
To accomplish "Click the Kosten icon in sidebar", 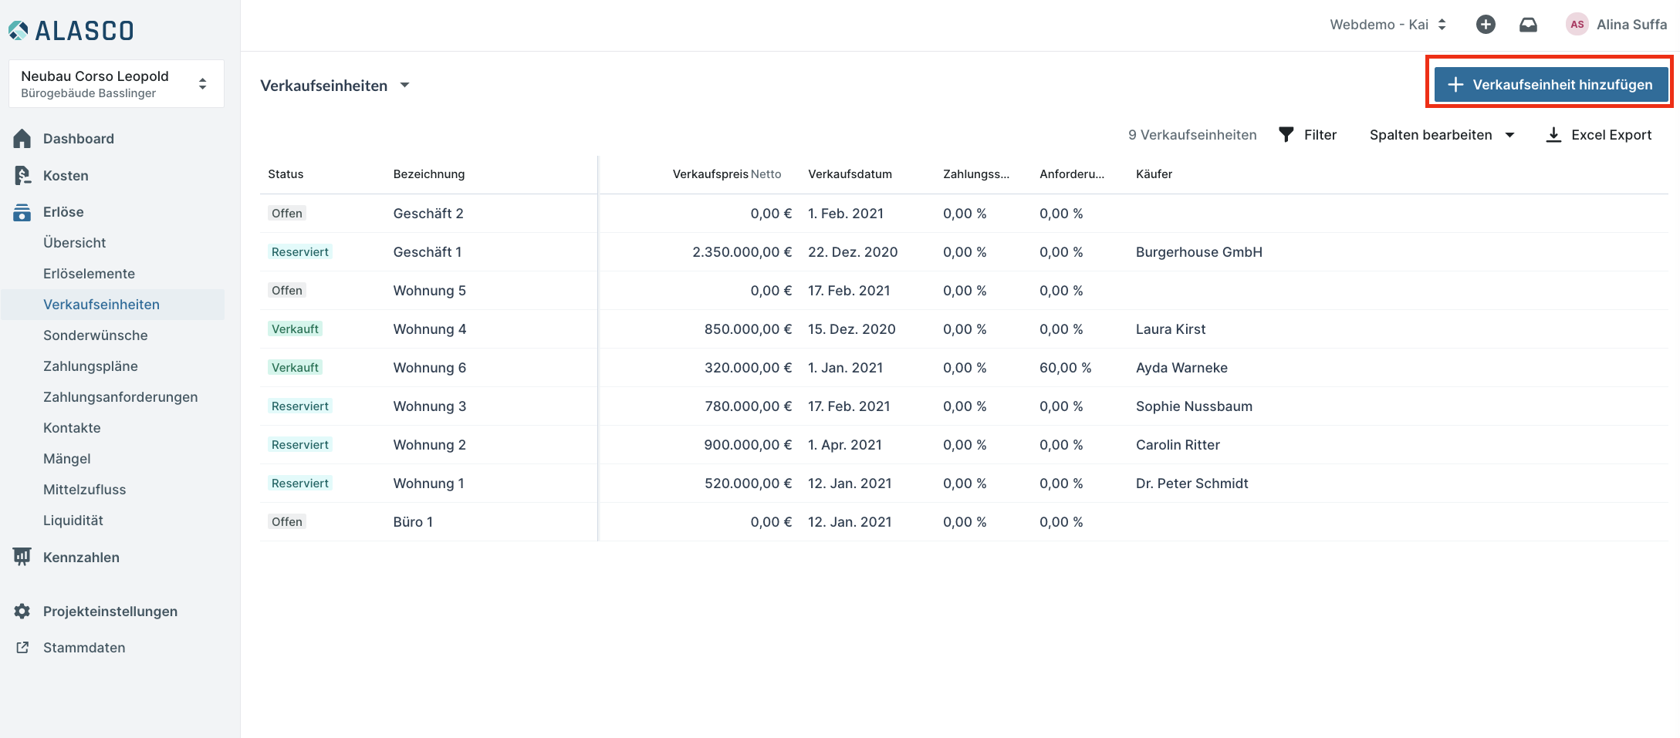I will coord(22,176).
